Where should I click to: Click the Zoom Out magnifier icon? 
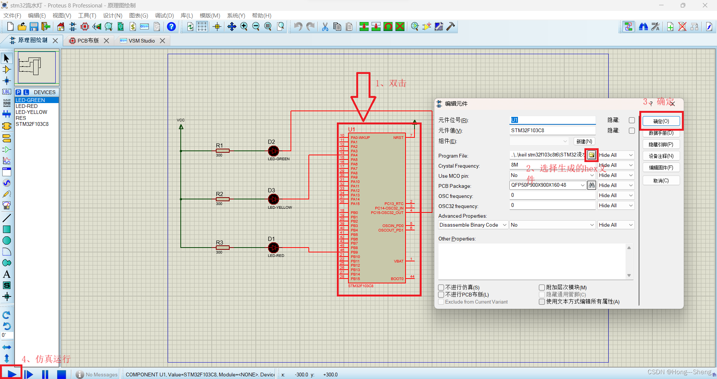tap(256, 27)
